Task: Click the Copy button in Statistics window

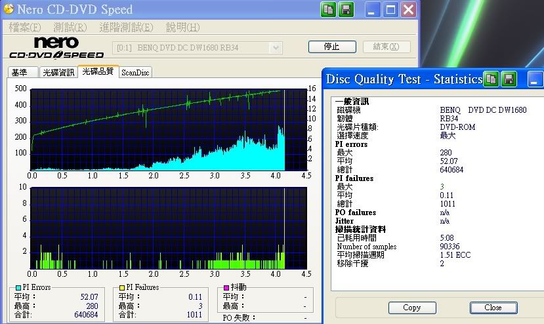Action: point(412,308)
